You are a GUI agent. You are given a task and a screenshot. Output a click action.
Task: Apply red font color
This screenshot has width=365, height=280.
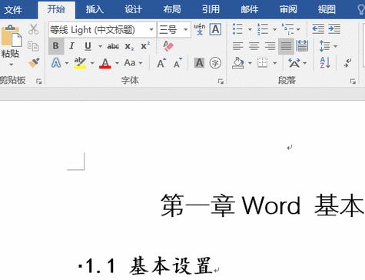pos(105,63)
